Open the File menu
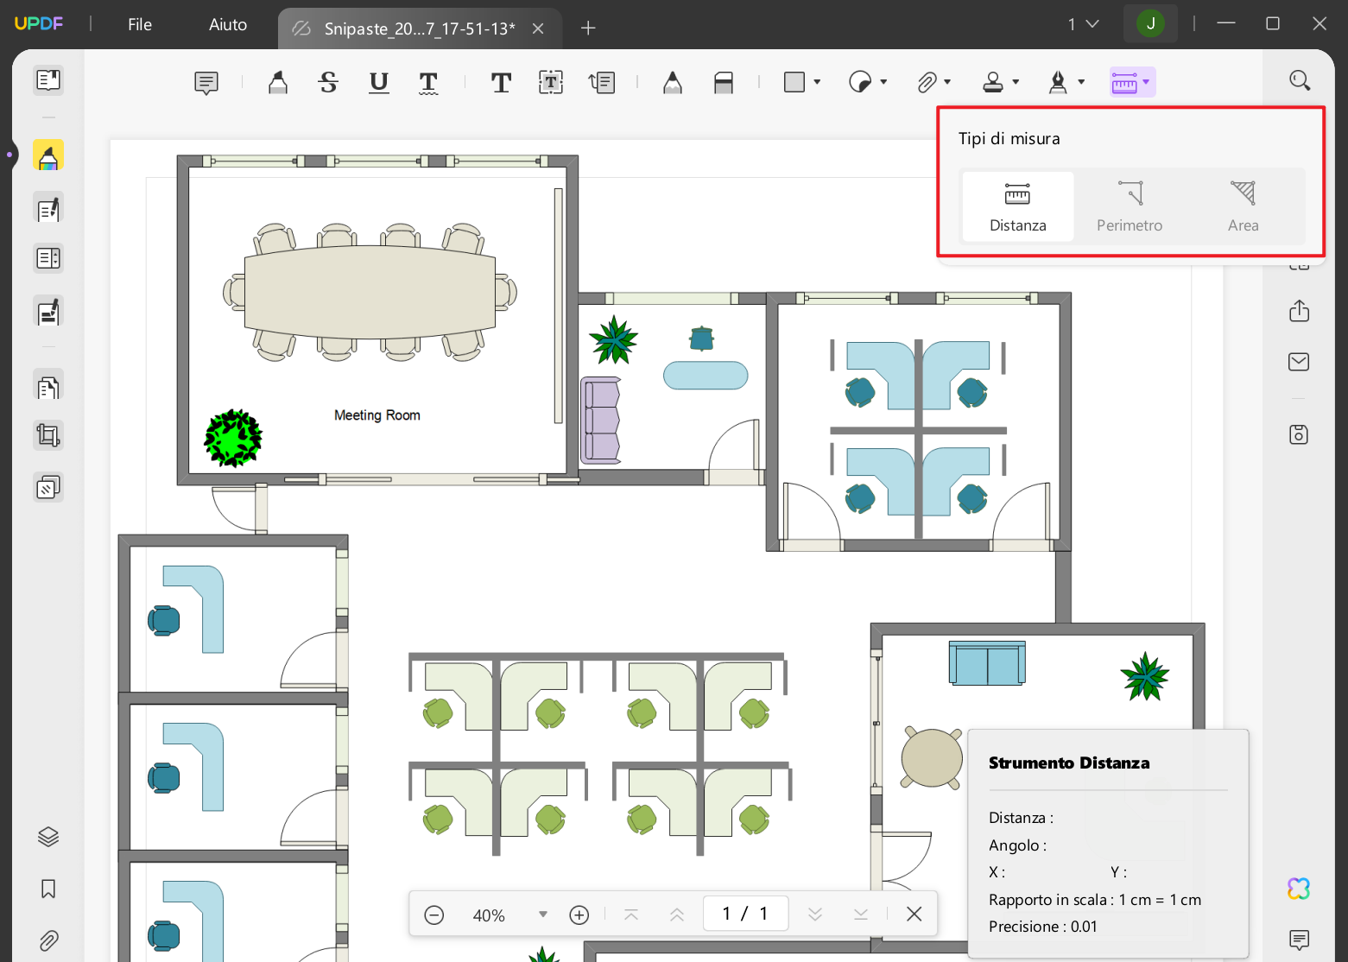Viewport: 1348px width, 962px height. click(140, 24)
